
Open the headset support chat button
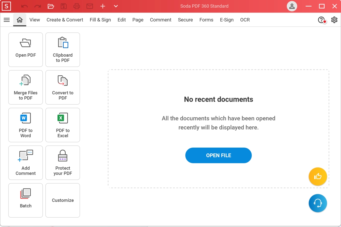click(318, 203)
